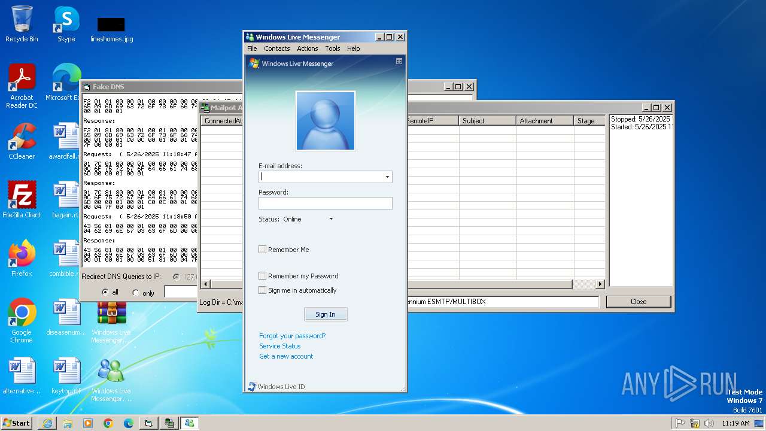The image size is (766, 431).
Task: Enable the Remember Me checkbox
Action: (262, 250)
